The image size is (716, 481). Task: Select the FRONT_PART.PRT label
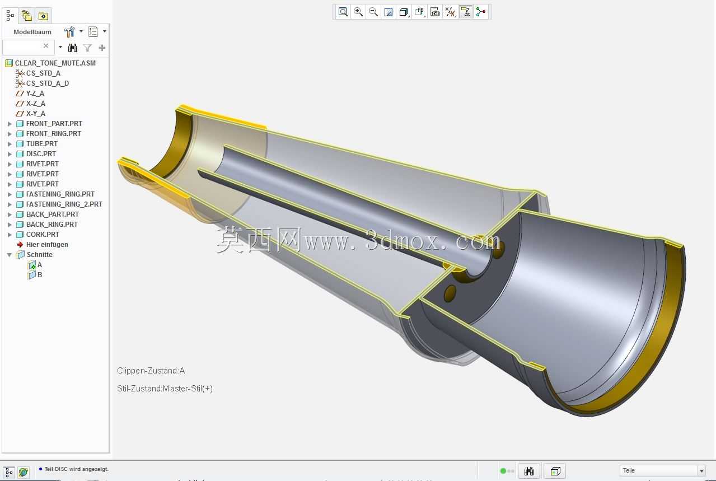point(54,124)
